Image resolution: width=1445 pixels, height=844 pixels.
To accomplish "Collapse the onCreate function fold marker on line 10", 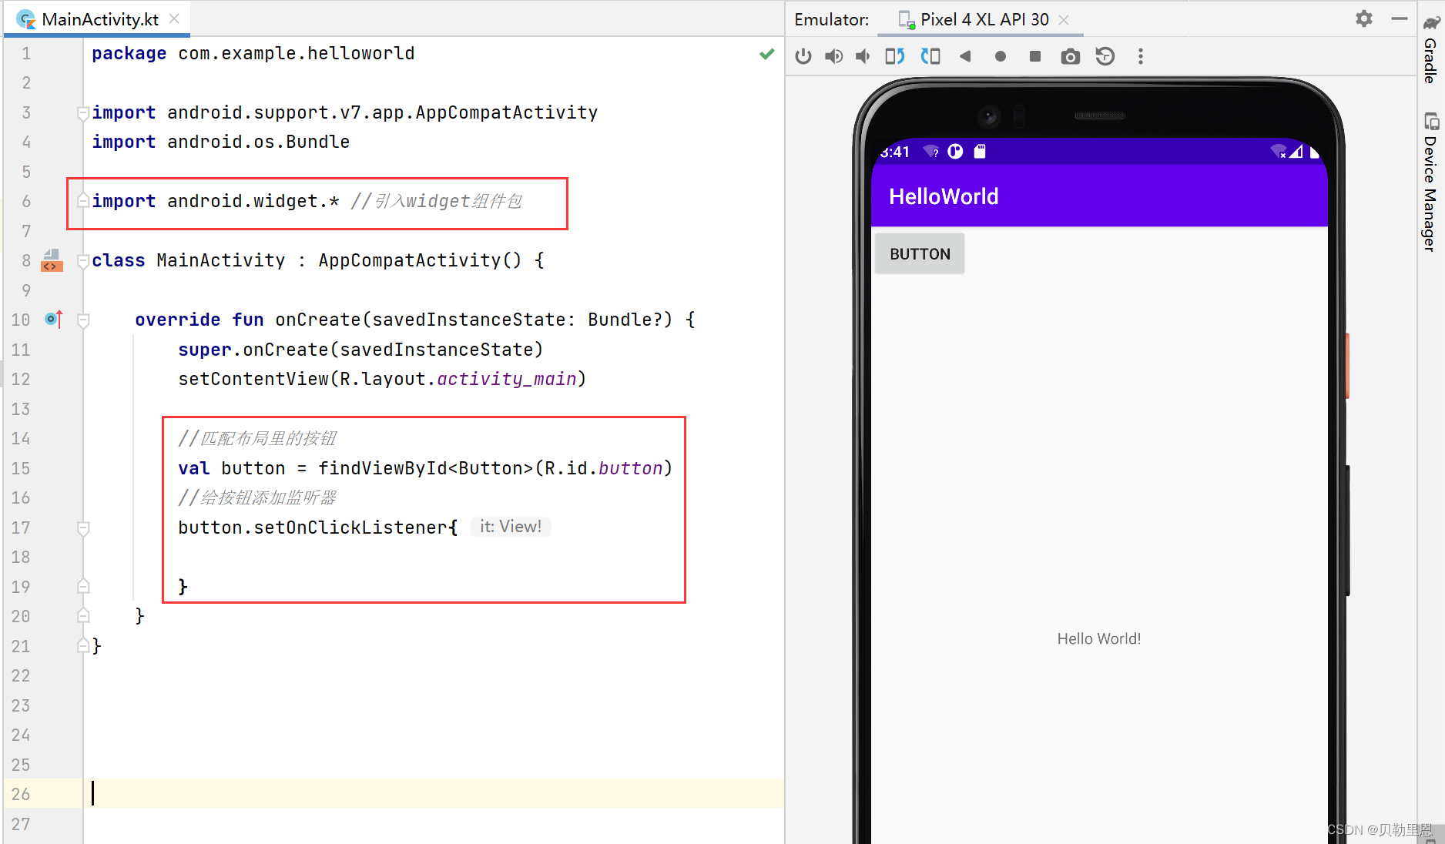I will [83, 320].
